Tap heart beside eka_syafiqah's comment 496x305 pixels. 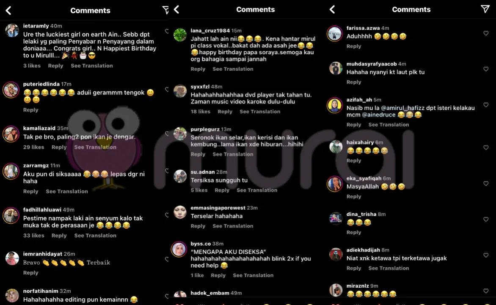pos(486,184)
